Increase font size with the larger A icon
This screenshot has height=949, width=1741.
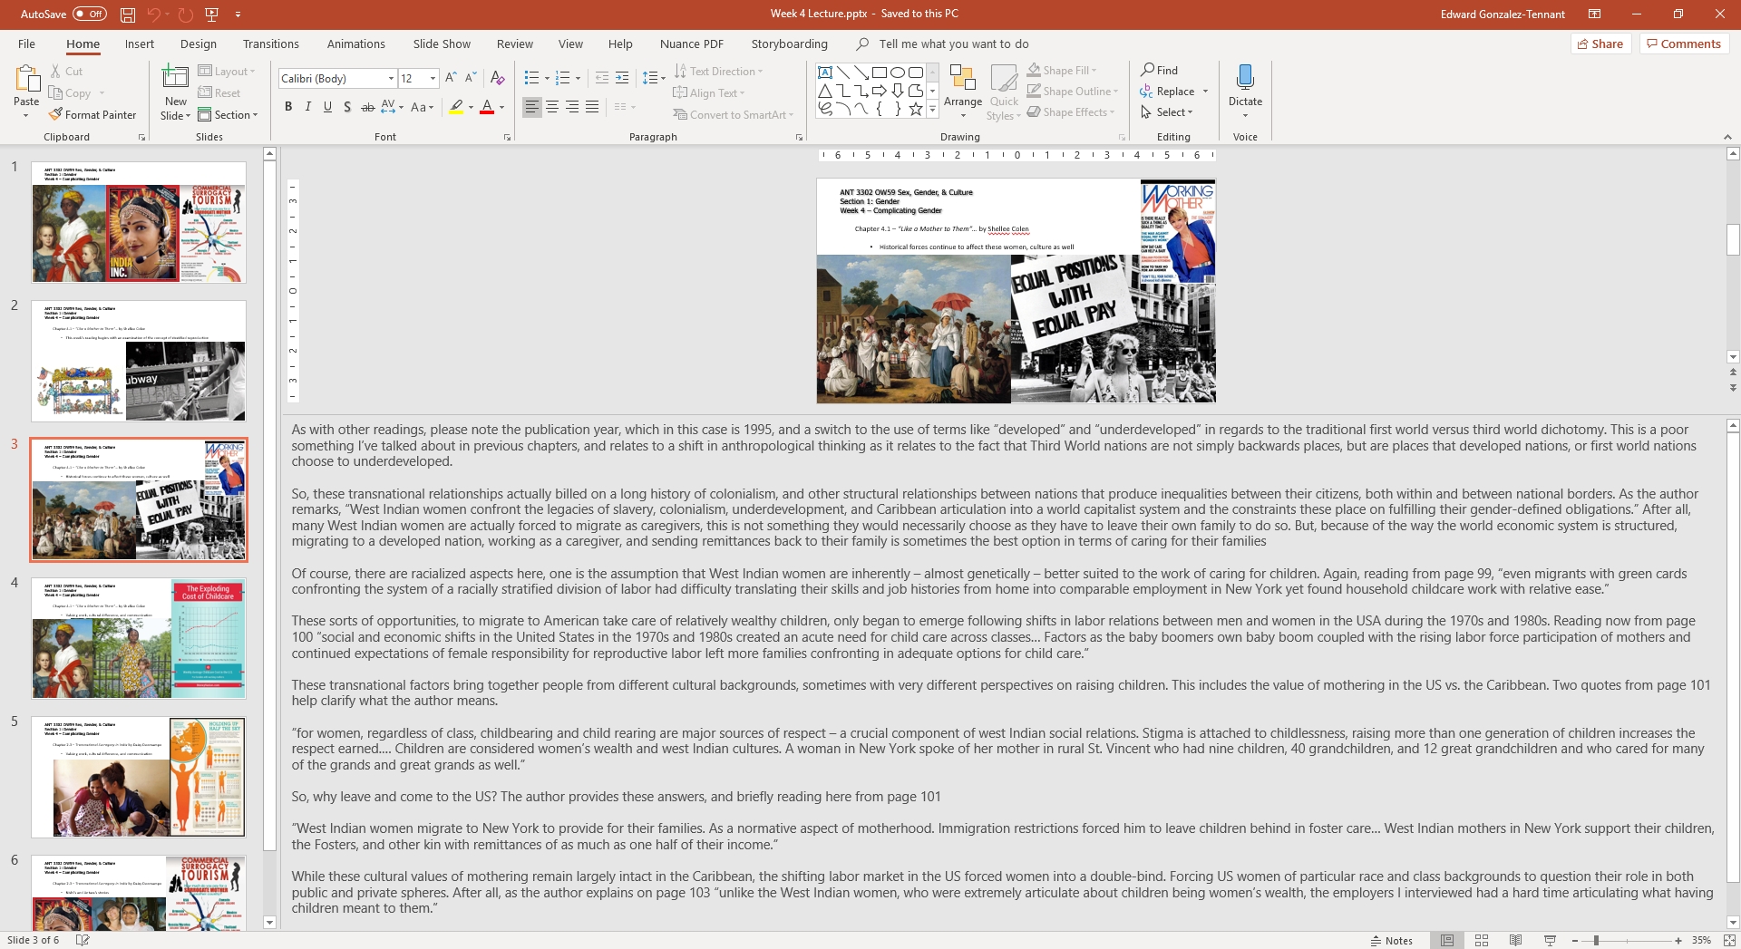pyautogui.click(x=452, y=79)
